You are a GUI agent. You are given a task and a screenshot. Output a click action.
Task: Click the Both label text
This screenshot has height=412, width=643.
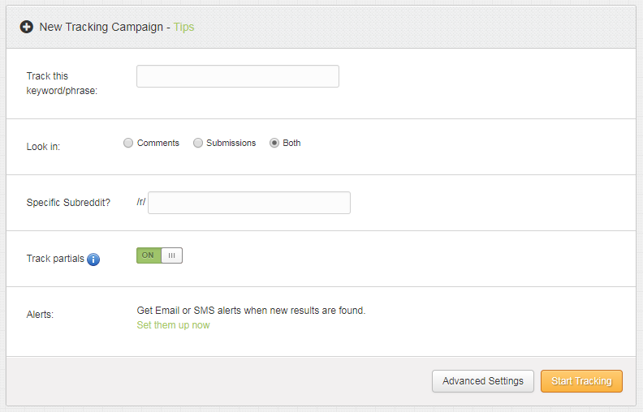click(291, 143)
